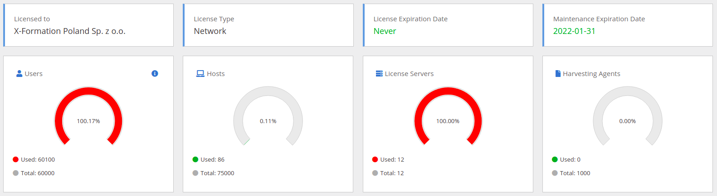717x196 pixels.
Task: Toggle the gray Total: 60000 legend dot
Action: coord(15,173)
